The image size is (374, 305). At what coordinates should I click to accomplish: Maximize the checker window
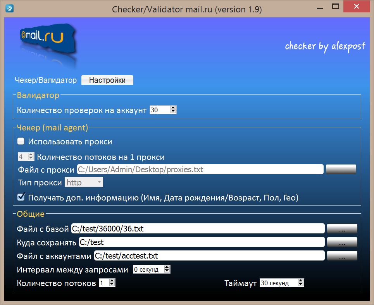click(336, 7)
